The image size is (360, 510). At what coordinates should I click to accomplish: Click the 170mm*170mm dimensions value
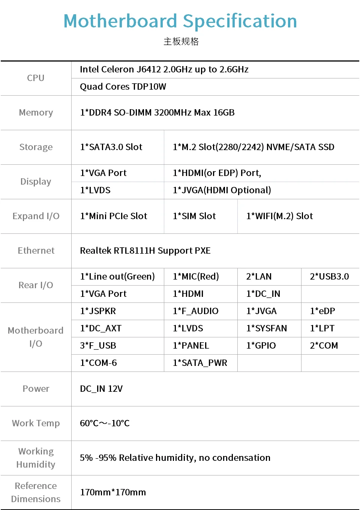pyautogui.click(x=113, y=492)
